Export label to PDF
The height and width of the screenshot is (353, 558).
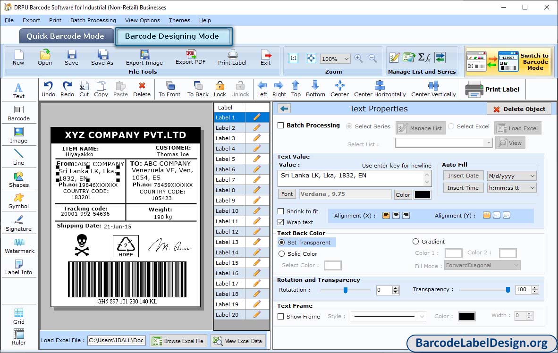pos(190,57)
